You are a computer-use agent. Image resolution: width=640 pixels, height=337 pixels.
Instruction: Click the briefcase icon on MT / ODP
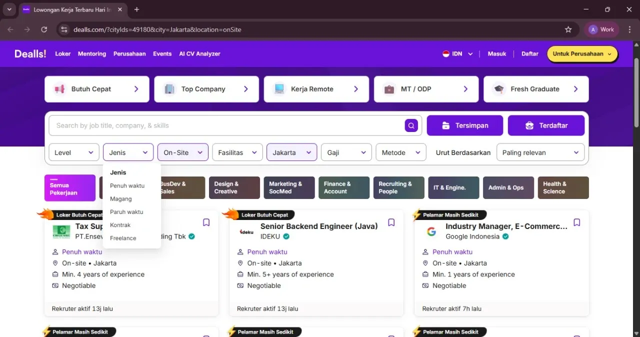389,89
